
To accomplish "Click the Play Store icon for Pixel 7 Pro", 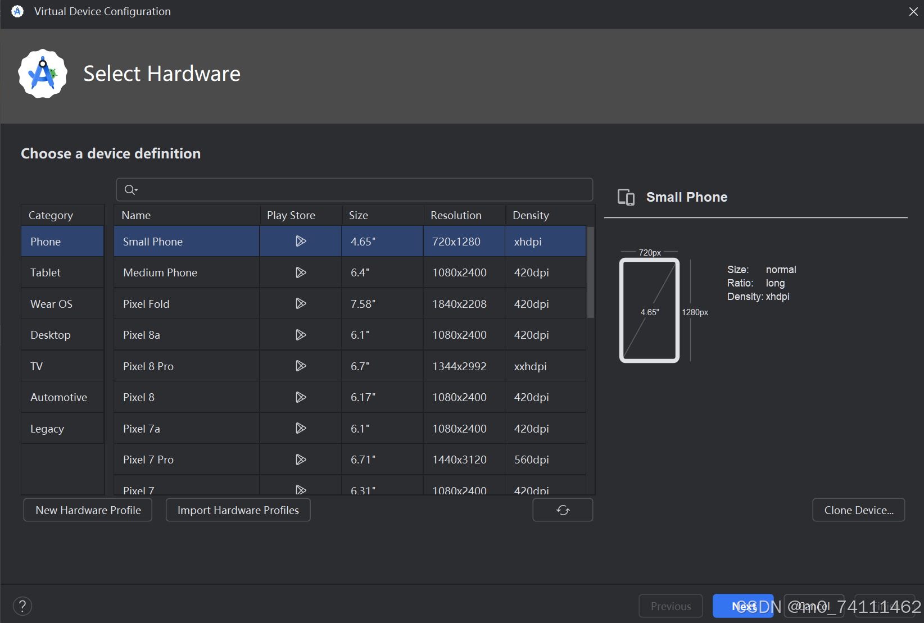I will coord(301,460).
